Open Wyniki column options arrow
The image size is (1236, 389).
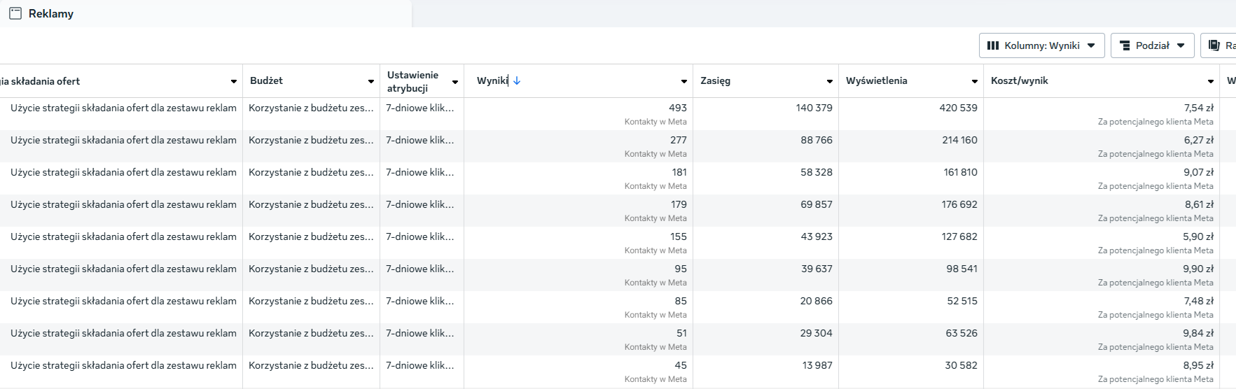click(684, 81)
